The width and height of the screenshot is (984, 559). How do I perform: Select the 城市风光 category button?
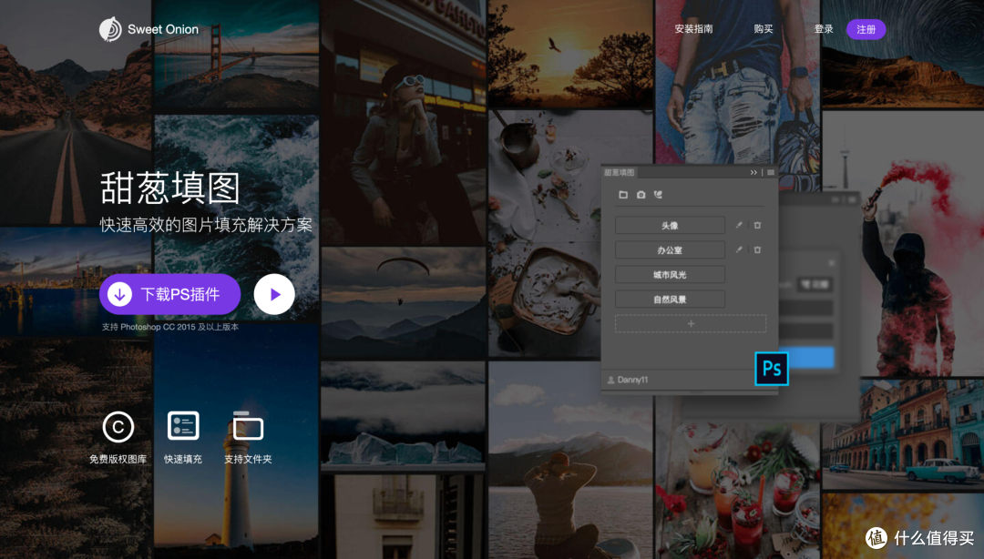pyautogui.click(x=670, y=274)
